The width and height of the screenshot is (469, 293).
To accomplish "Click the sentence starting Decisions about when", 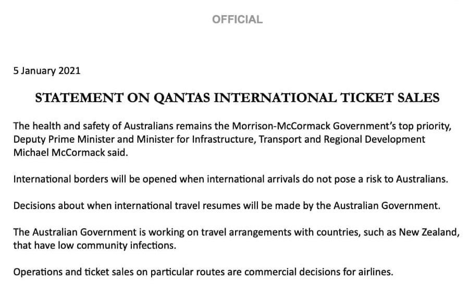I will 227,205.
